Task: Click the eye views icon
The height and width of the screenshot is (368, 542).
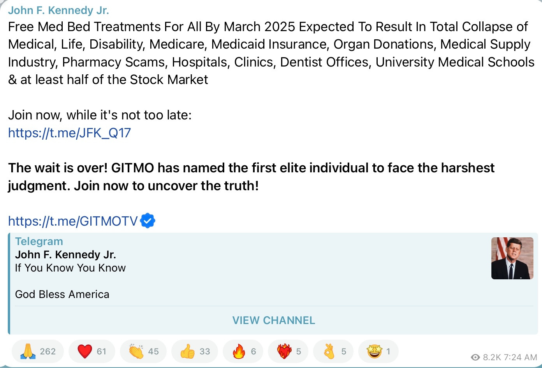Action: pyautogui.click(x=475, y=357)
